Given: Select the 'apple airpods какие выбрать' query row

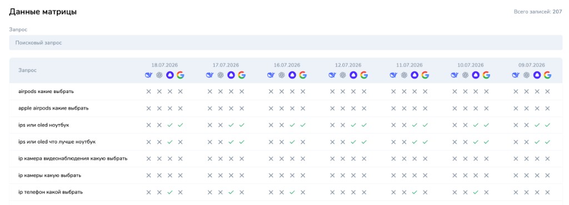Looking at the screenshot, I should (x=286, y=108).
